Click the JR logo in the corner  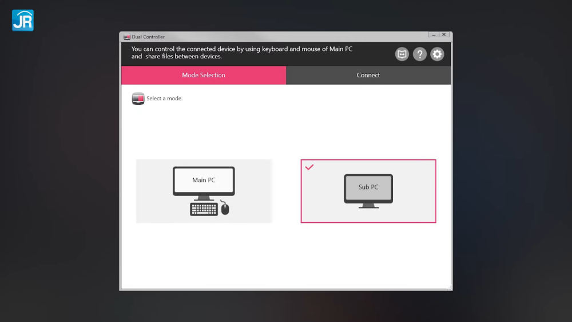pos(23,20)
